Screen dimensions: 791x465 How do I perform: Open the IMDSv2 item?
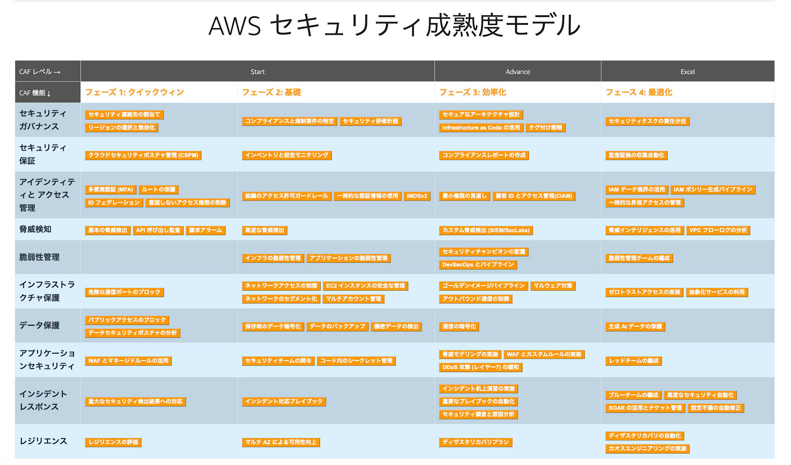[x=417, y=196]
